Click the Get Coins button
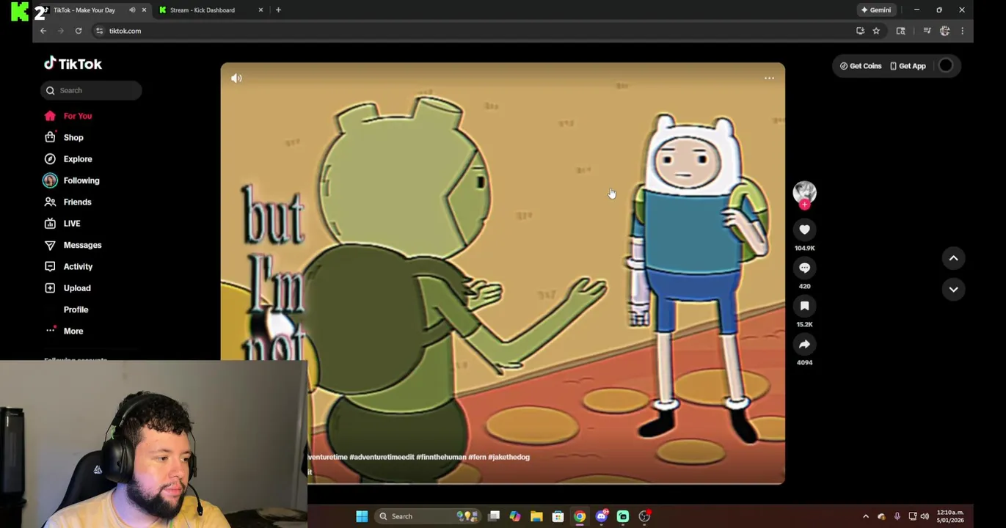The image size is (1006, 528). (861, 66)
